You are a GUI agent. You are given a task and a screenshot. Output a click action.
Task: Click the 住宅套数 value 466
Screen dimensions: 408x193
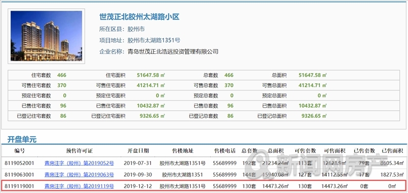pos(62,75)
